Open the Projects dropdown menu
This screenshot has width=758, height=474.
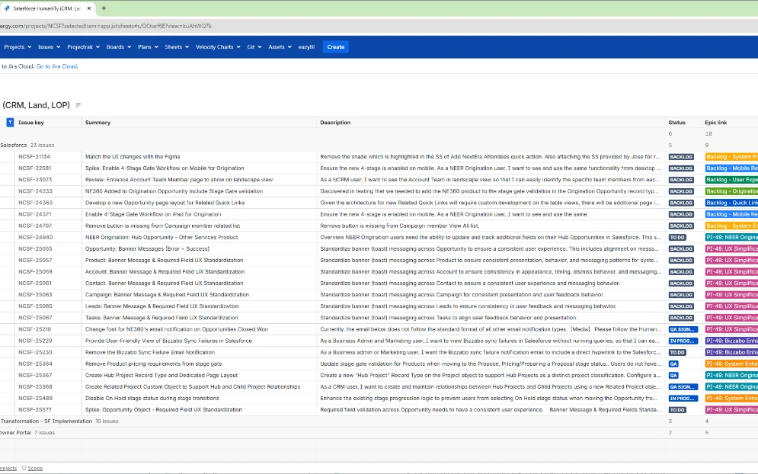pyautogui.click(x=18, y=47)
